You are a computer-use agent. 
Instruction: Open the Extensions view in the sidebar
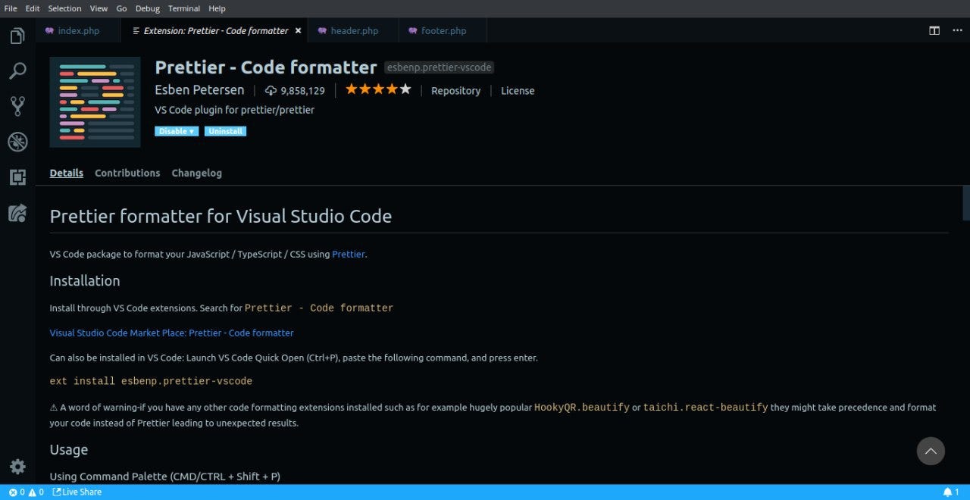[17, 177]
